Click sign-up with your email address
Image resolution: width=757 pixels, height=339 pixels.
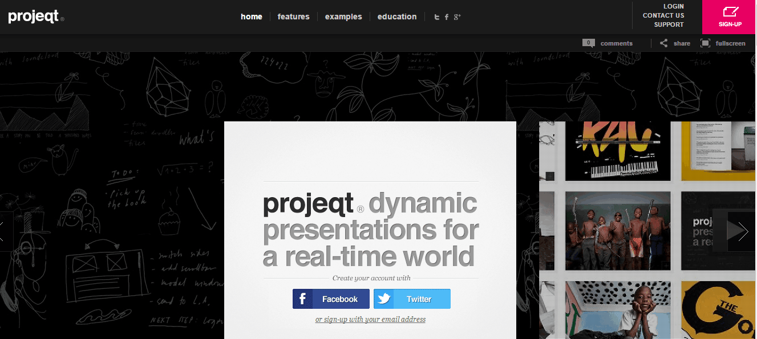point(370,320)
